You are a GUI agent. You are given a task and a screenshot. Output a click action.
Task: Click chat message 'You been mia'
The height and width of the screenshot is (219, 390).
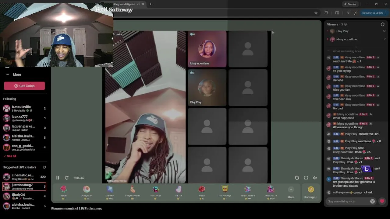[x=342, y=99]
